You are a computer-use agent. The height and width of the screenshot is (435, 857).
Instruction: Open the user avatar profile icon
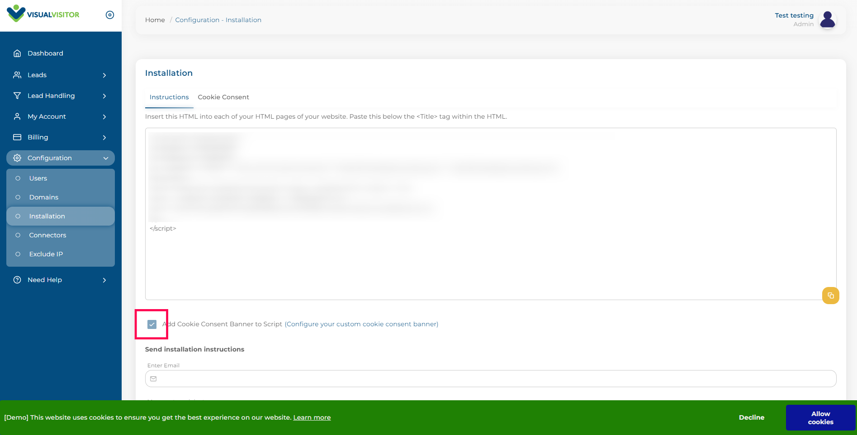click(828, 20)
